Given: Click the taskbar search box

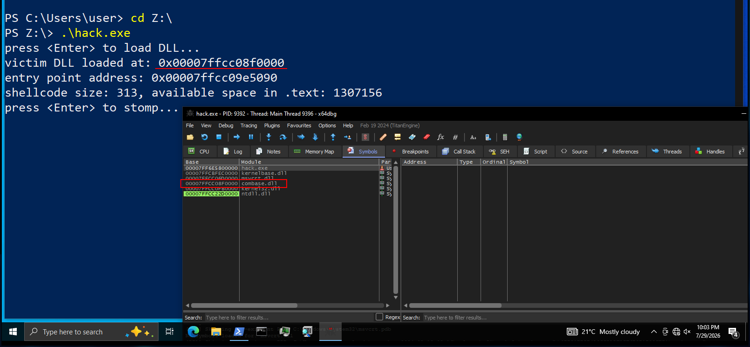Looking at the screenshot, I should 91,332.
